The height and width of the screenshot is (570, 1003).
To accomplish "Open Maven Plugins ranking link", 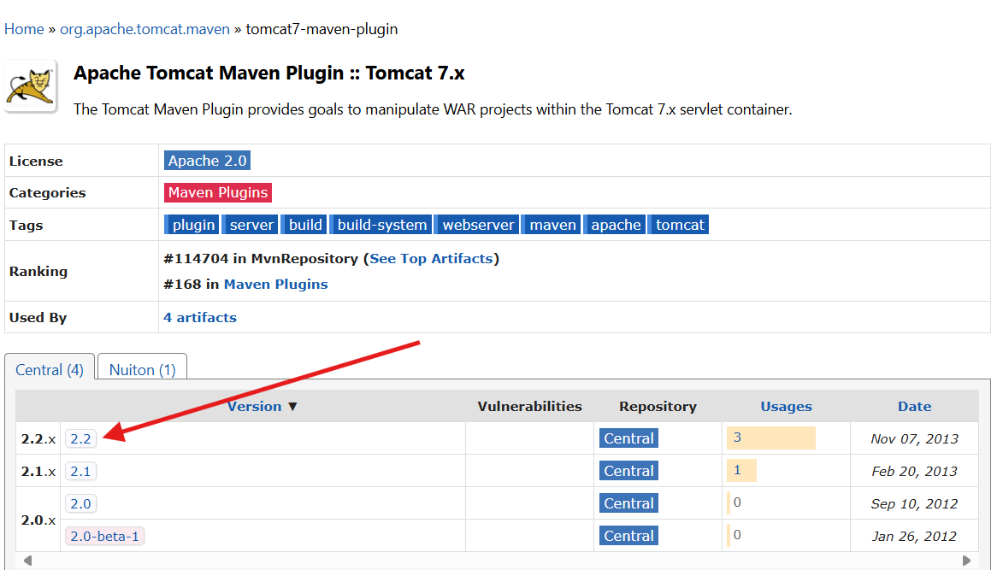I will (275, 285).
